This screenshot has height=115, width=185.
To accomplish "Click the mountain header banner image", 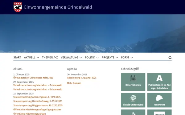I will click(x=92, y=33).
